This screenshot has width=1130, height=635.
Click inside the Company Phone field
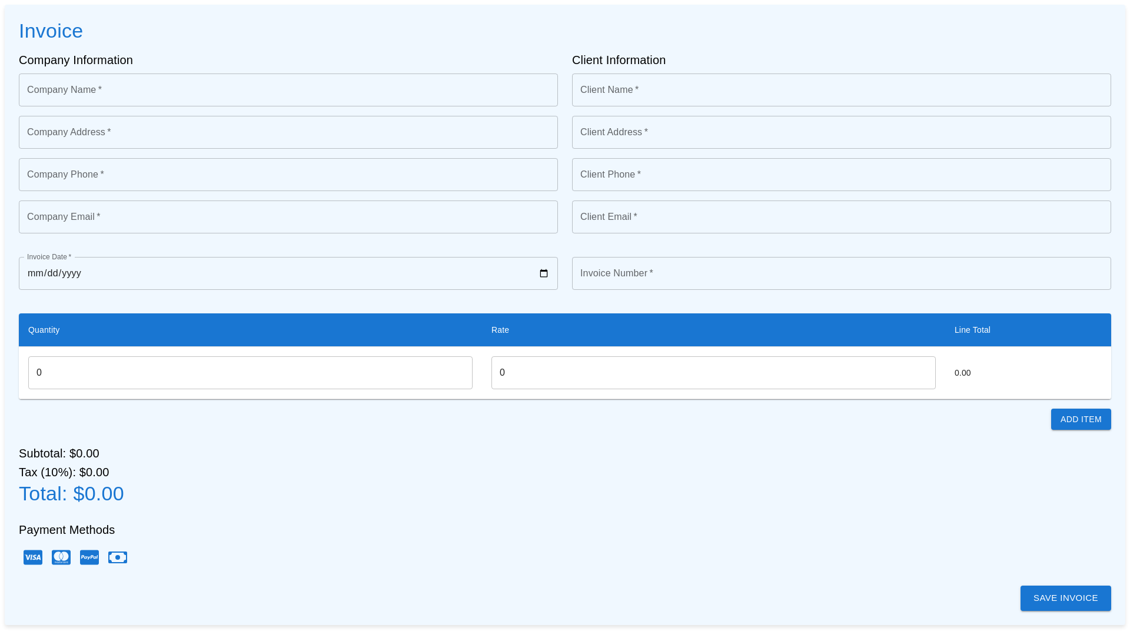point(288,174)
